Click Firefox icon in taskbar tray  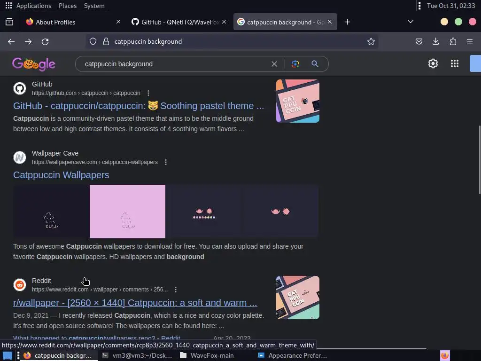pos(445,355)
